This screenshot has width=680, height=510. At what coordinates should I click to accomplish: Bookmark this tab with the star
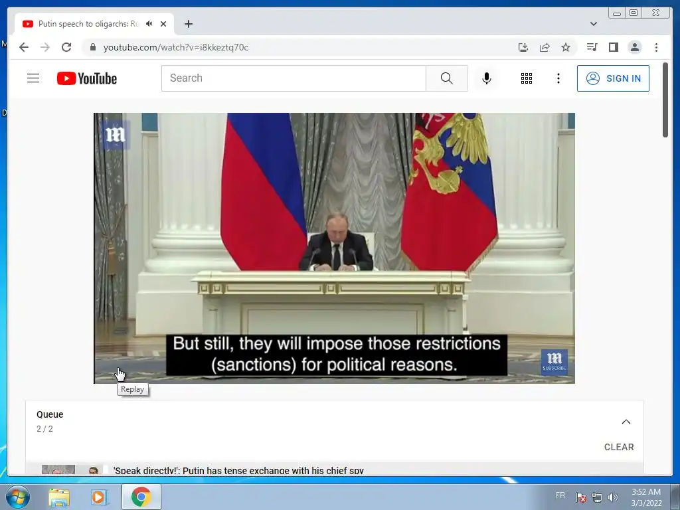tap(566, 47)
